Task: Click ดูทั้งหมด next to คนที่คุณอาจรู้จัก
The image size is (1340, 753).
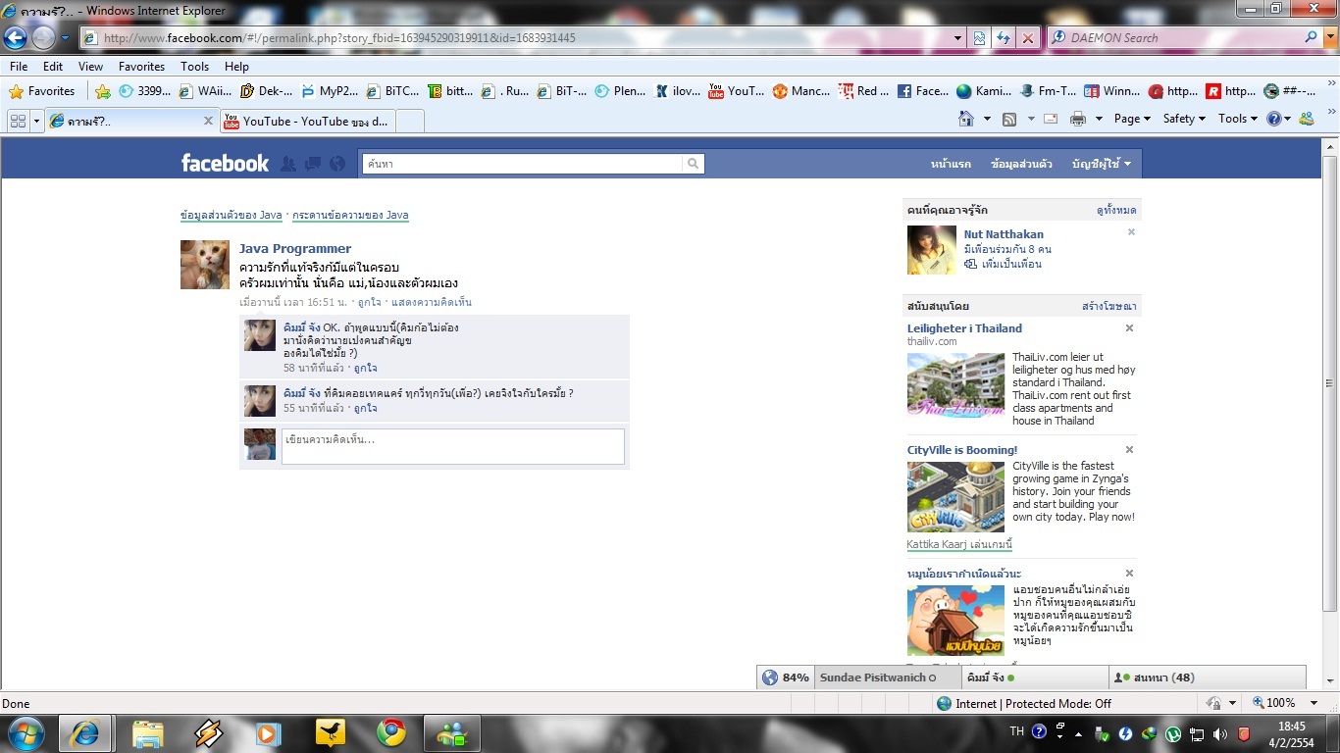Action: [1116, 210]
